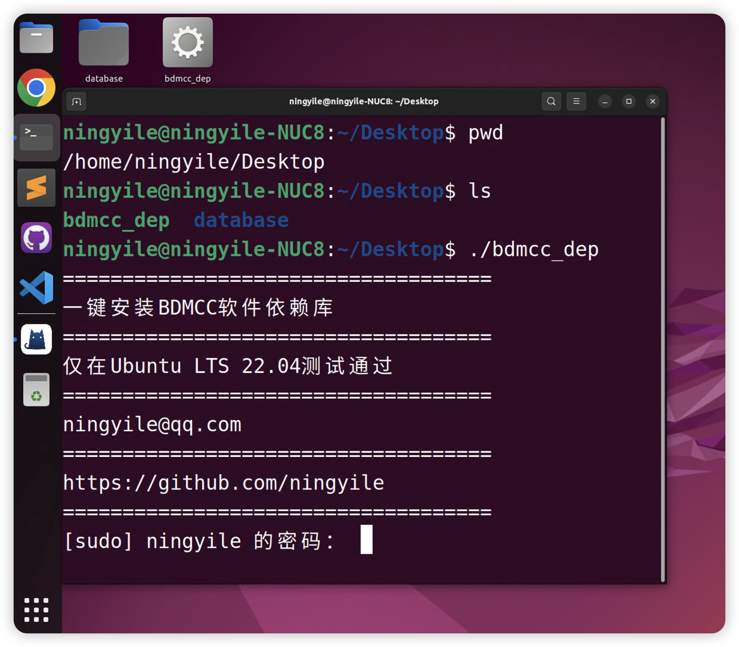Select the bdmcc_dep file on desktop
The image size is (739, 647).
click(x=187, y=49)
